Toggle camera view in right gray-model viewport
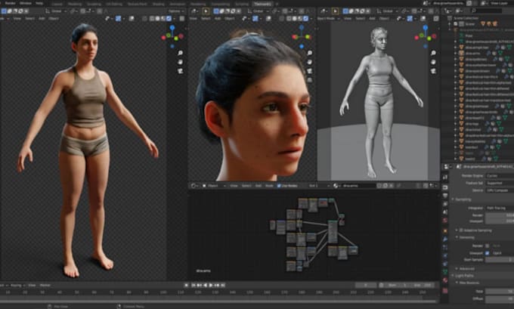Image resolution: width=514 pixels, height=309 pixels. (433, 71)
